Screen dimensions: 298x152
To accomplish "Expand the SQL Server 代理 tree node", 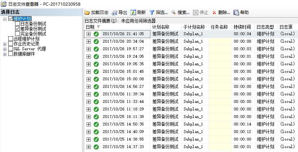I will pos(5,49).
